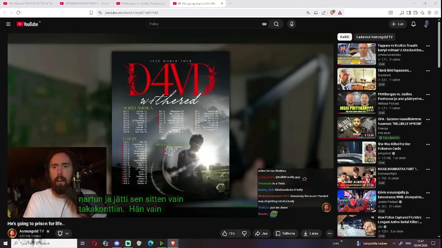Screen dimensions: 442x248
Task: Select the Kaikki filter chip
Action: [x=345, y=37]
